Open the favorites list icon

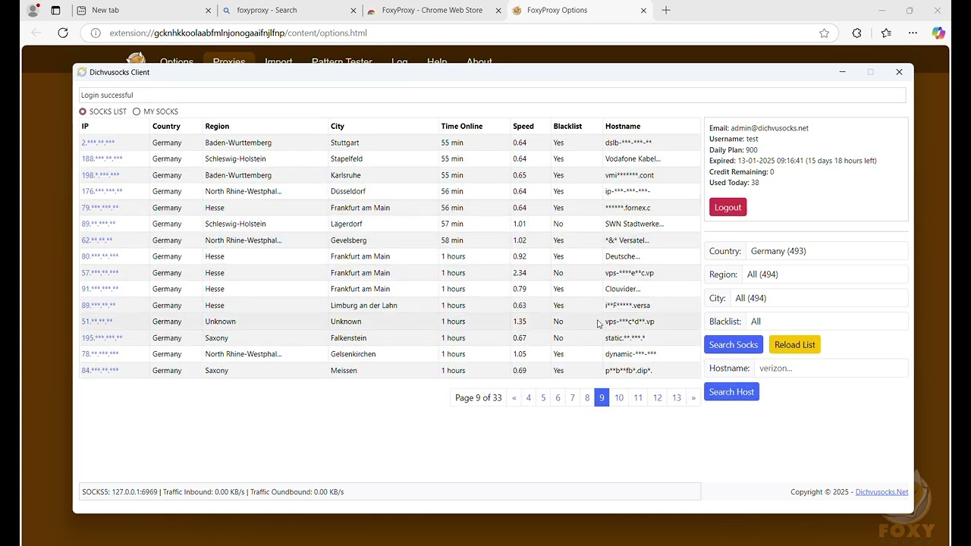886,33
